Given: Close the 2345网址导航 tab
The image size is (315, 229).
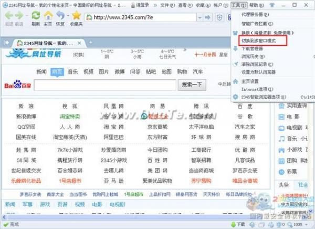Looking at the screenshot, I should coord(79,43).
